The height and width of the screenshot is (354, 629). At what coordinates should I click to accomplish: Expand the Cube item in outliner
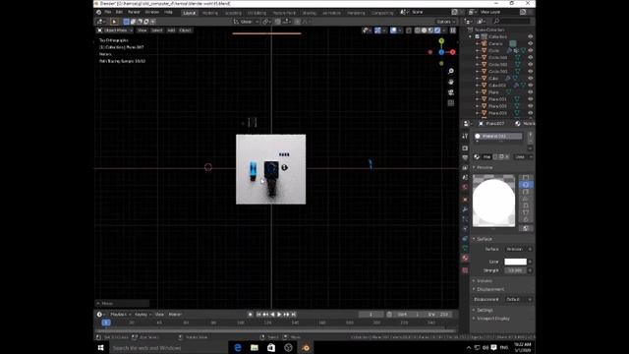pos(478,79)
